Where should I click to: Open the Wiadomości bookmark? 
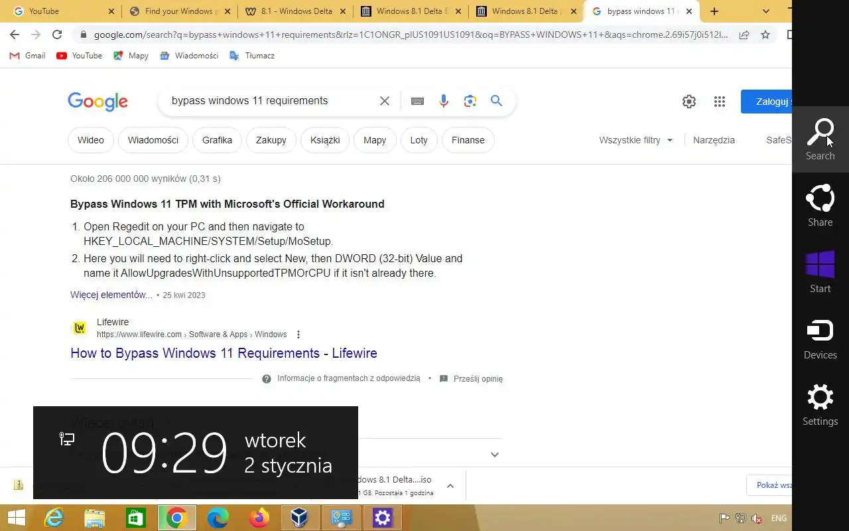pos(190,56)
